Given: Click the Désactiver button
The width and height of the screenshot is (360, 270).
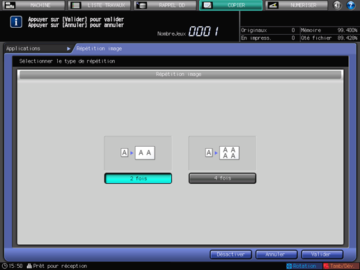Looking at the screenshot, I should (230, 255).
